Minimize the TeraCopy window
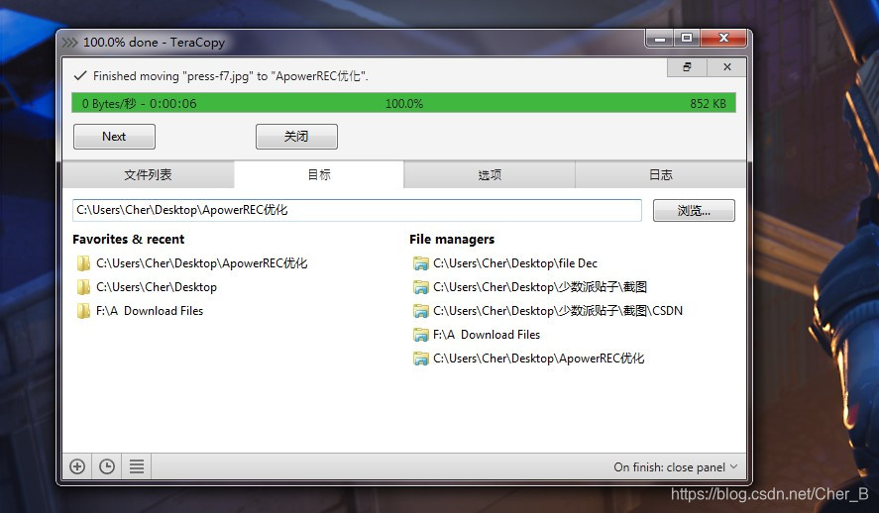Viewport: 879px width, 513px height. click(x=660, y=38)
